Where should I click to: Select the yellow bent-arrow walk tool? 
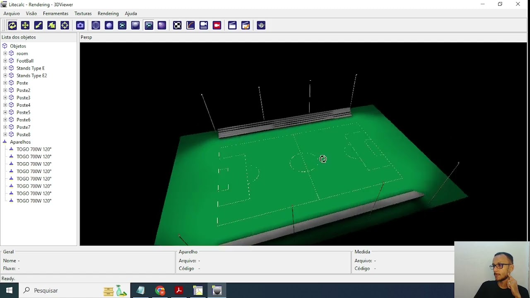coord(52,25)
